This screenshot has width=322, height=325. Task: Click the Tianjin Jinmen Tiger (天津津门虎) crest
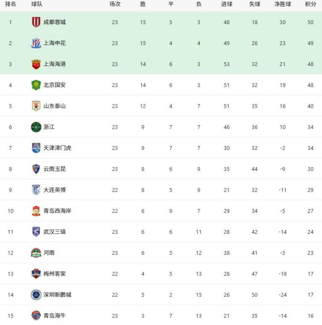pos(36,148)
